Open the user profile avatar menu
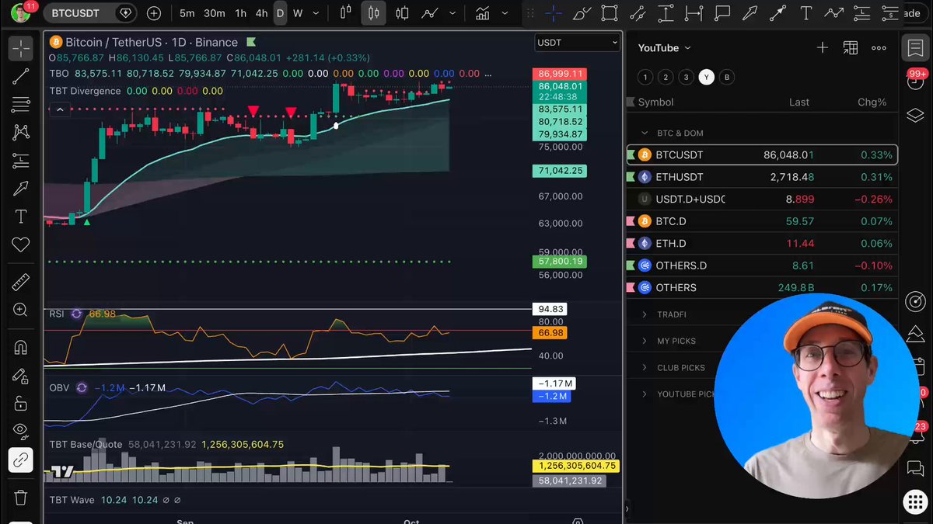Screen dimensions: 933x524 [x=21, y=13]
